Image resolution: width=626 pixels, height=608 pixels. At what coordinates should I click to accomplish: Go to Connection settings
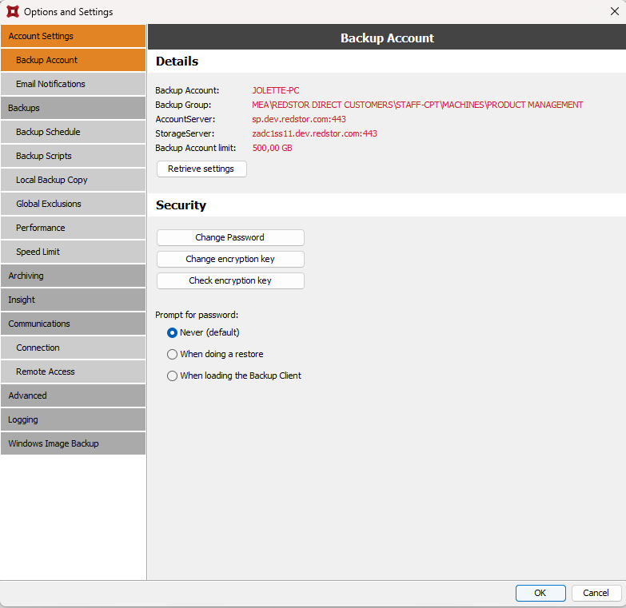(73, 347)
